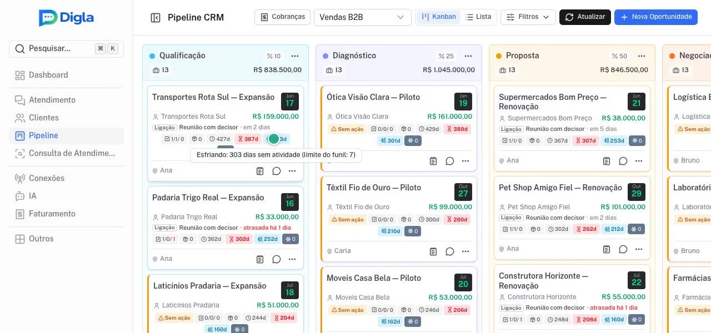
Task: Open Atendimento in sidebar
Action: 66,100
